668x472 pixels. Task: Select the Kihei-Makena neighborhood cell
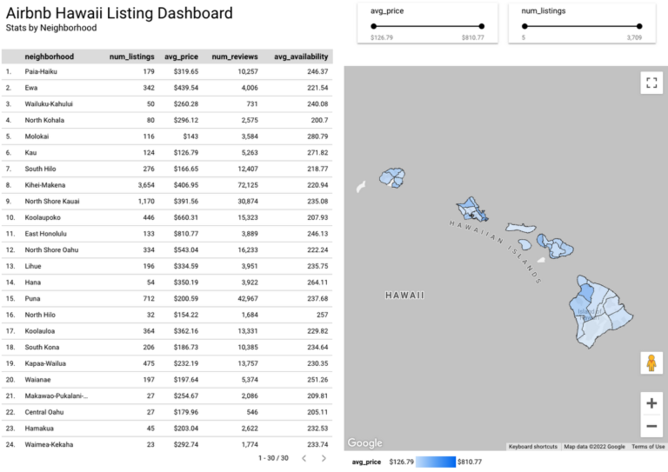[x=44, y=184]
